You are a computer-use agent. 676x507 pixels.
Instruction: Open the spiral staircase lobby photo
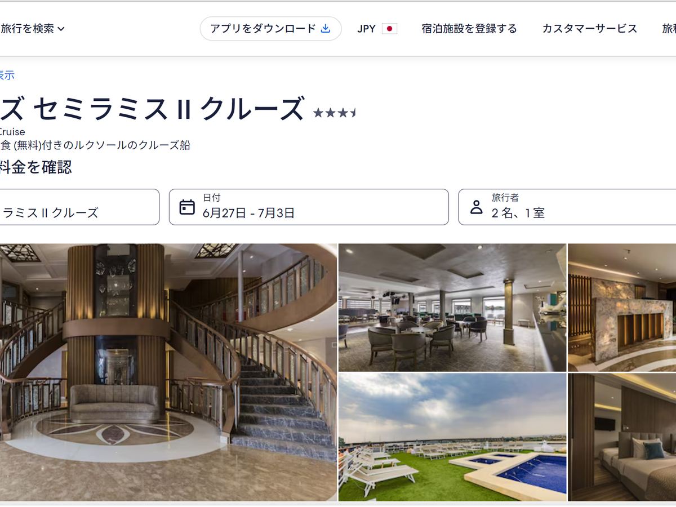pyautogui.click(x=168, y=372)
